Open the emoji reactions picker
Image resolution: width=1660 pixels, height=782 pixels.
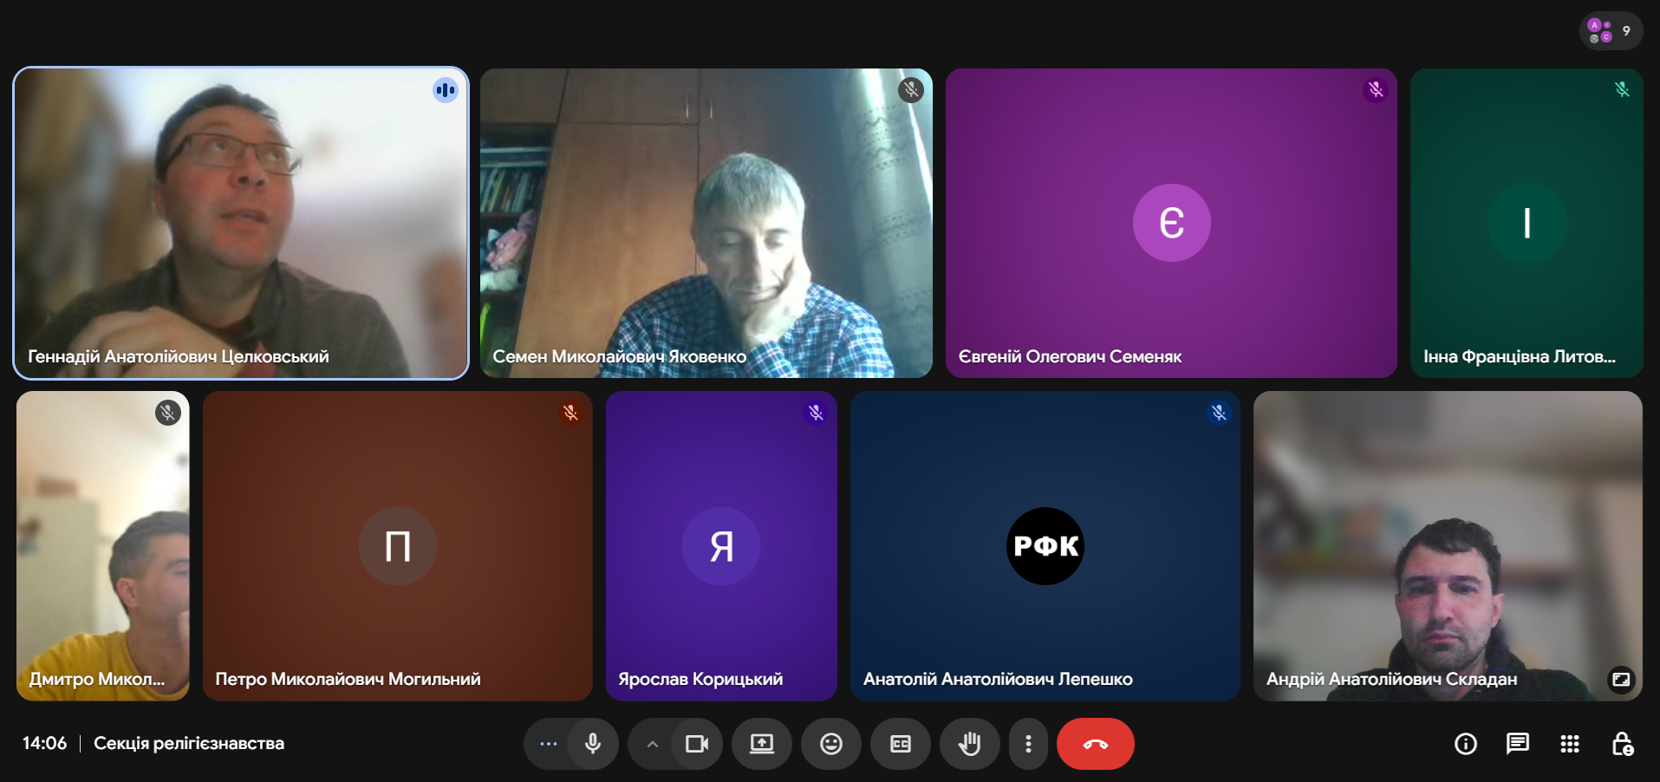pos(831,744)
